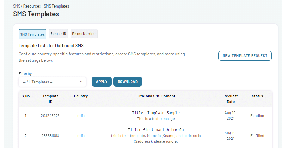Open Resources - SMS Templates breadcrumb
The image size is (282, 148).
pyautogui.click(x=46, y=6)
